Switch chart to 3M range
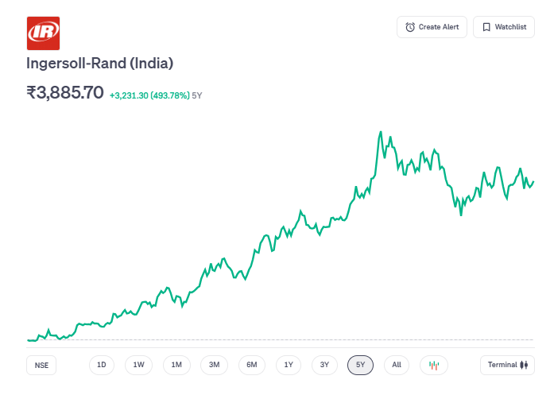The height and width of the screenshot is (395, 554). tap(214, 365)
